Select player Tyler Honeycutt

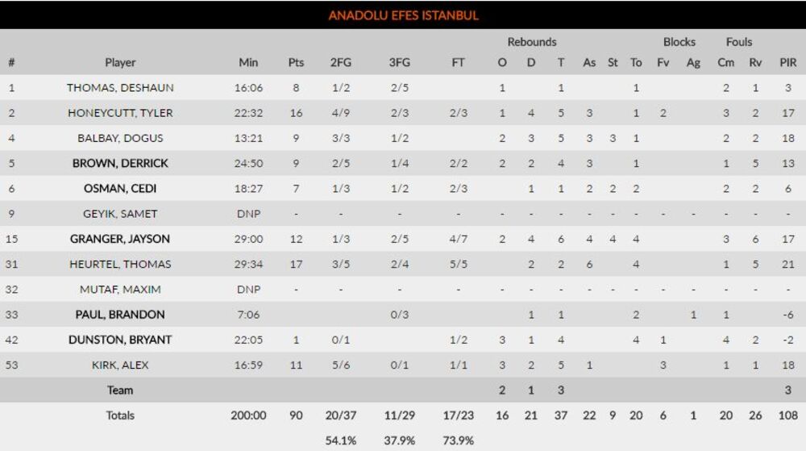pos(120,113)
